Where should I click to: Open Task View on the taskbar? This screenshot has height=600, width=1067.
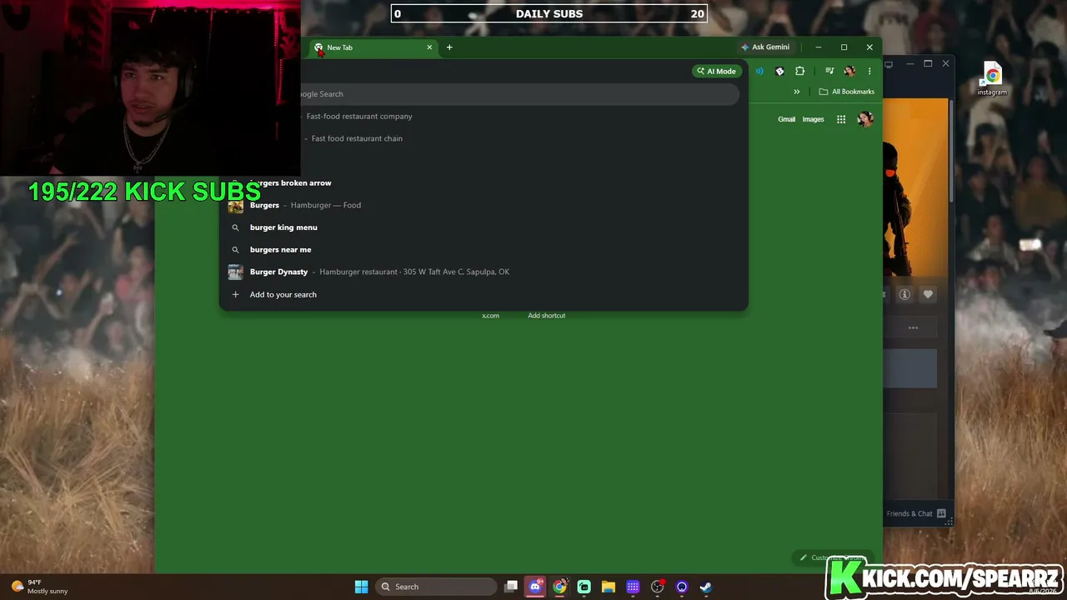[x=511, y=587]
